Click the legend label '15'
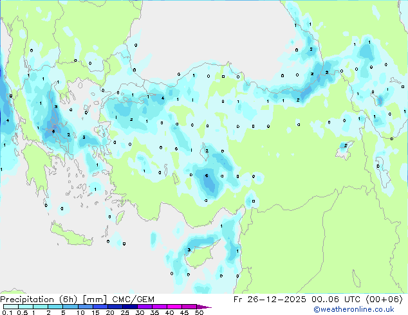 (95, 312)
